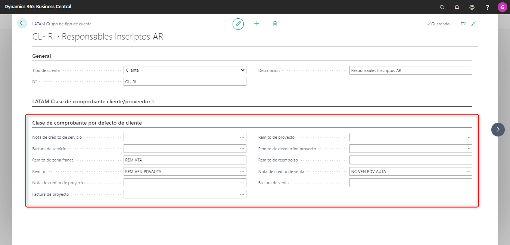
Task: Open the help question mark
Action: pyautogui.click(x=487, y=7)
